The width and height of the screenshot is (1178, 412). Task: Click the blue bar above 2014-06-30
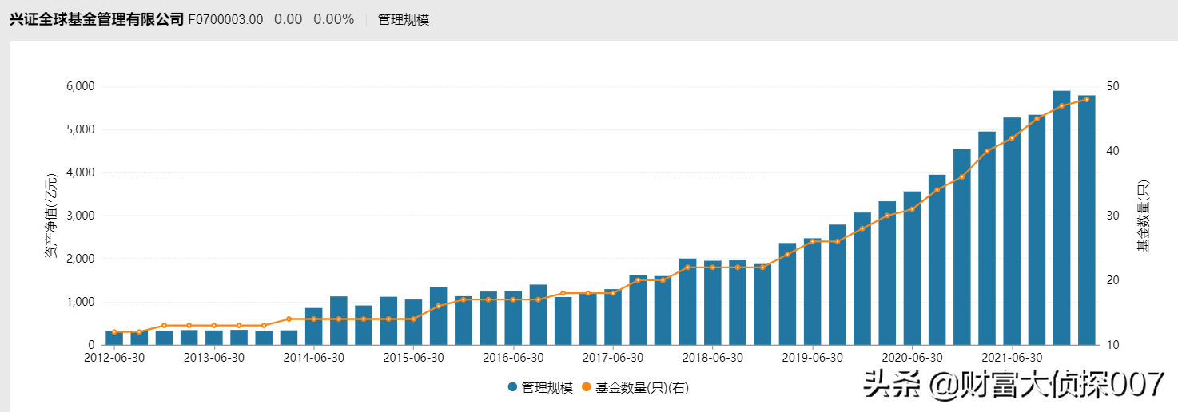point(314,326)
